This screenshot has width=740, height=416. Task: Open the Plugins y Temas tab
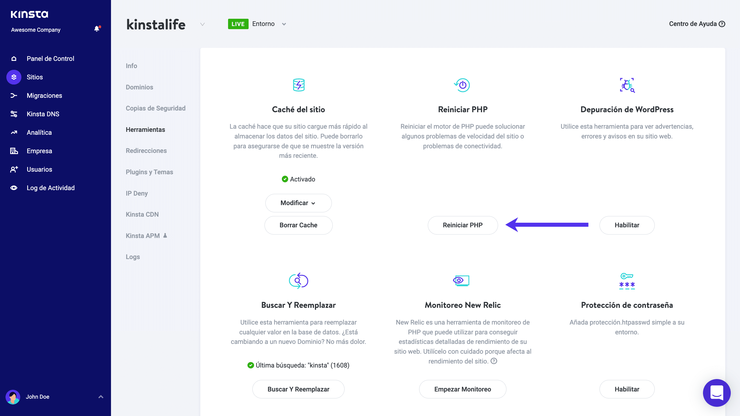tap(149, 172)
